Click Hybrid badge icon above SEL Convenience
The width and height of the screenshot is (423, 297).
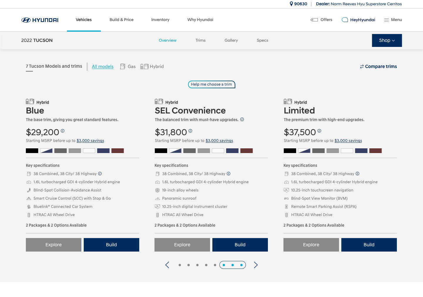159,101
